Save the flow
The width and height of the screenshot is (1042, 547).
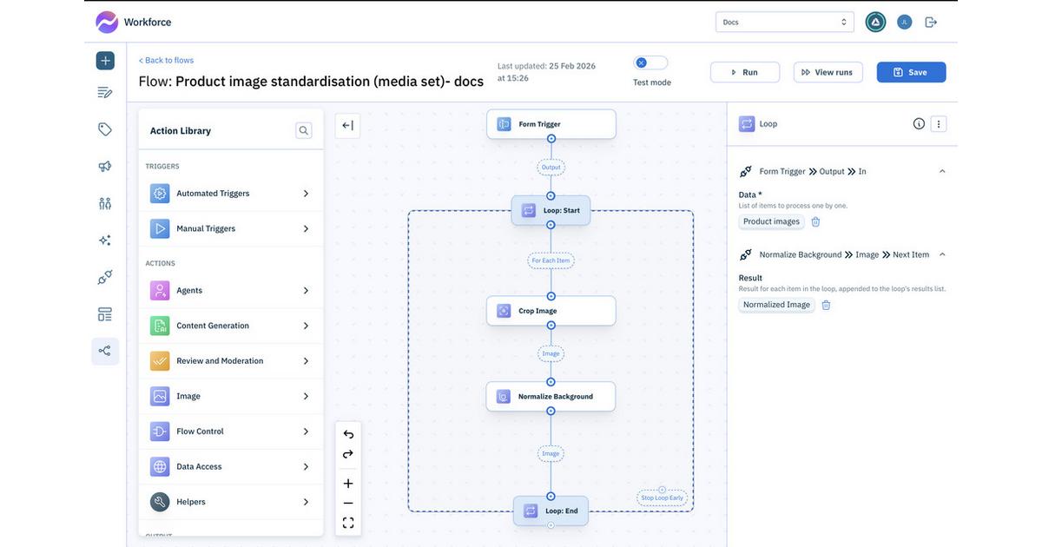click(x=912, y=72)
